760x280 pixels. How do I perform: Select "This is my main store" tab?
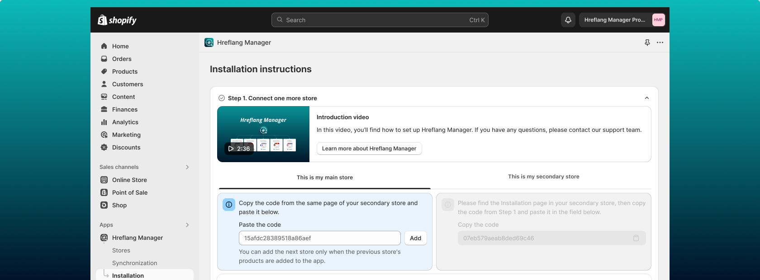click(x=324, y=177)
